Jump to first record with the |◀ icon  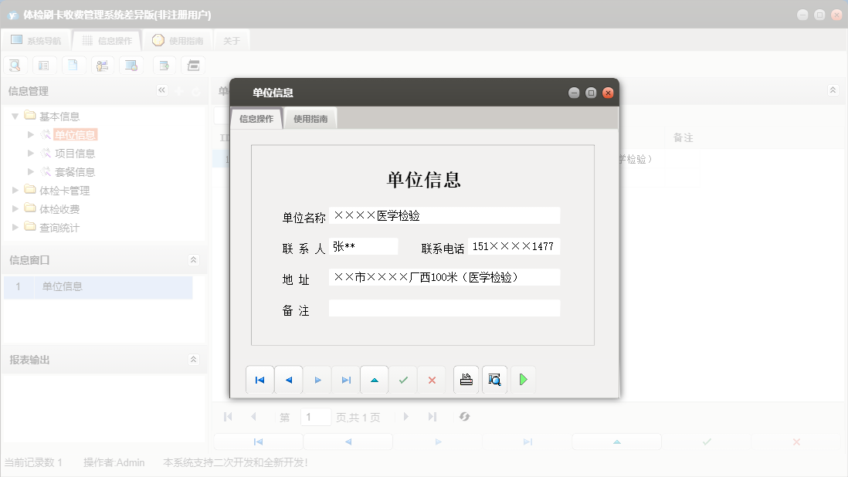[x=259, y=379]
